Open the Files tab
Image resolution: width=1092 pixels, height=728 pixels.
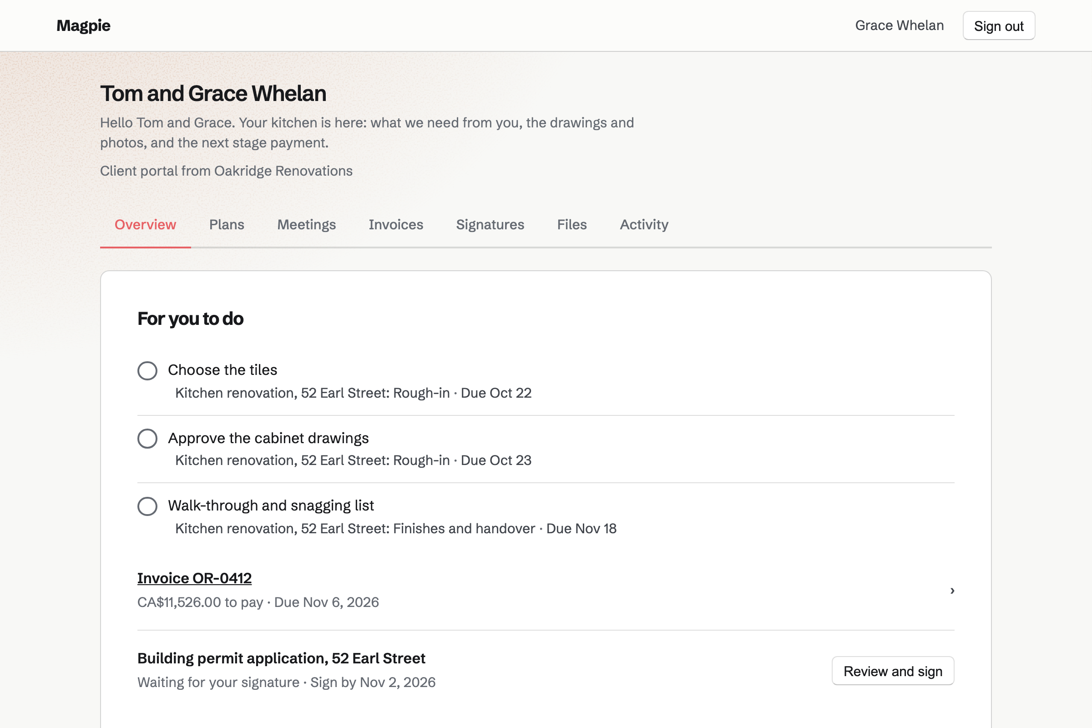572,225
